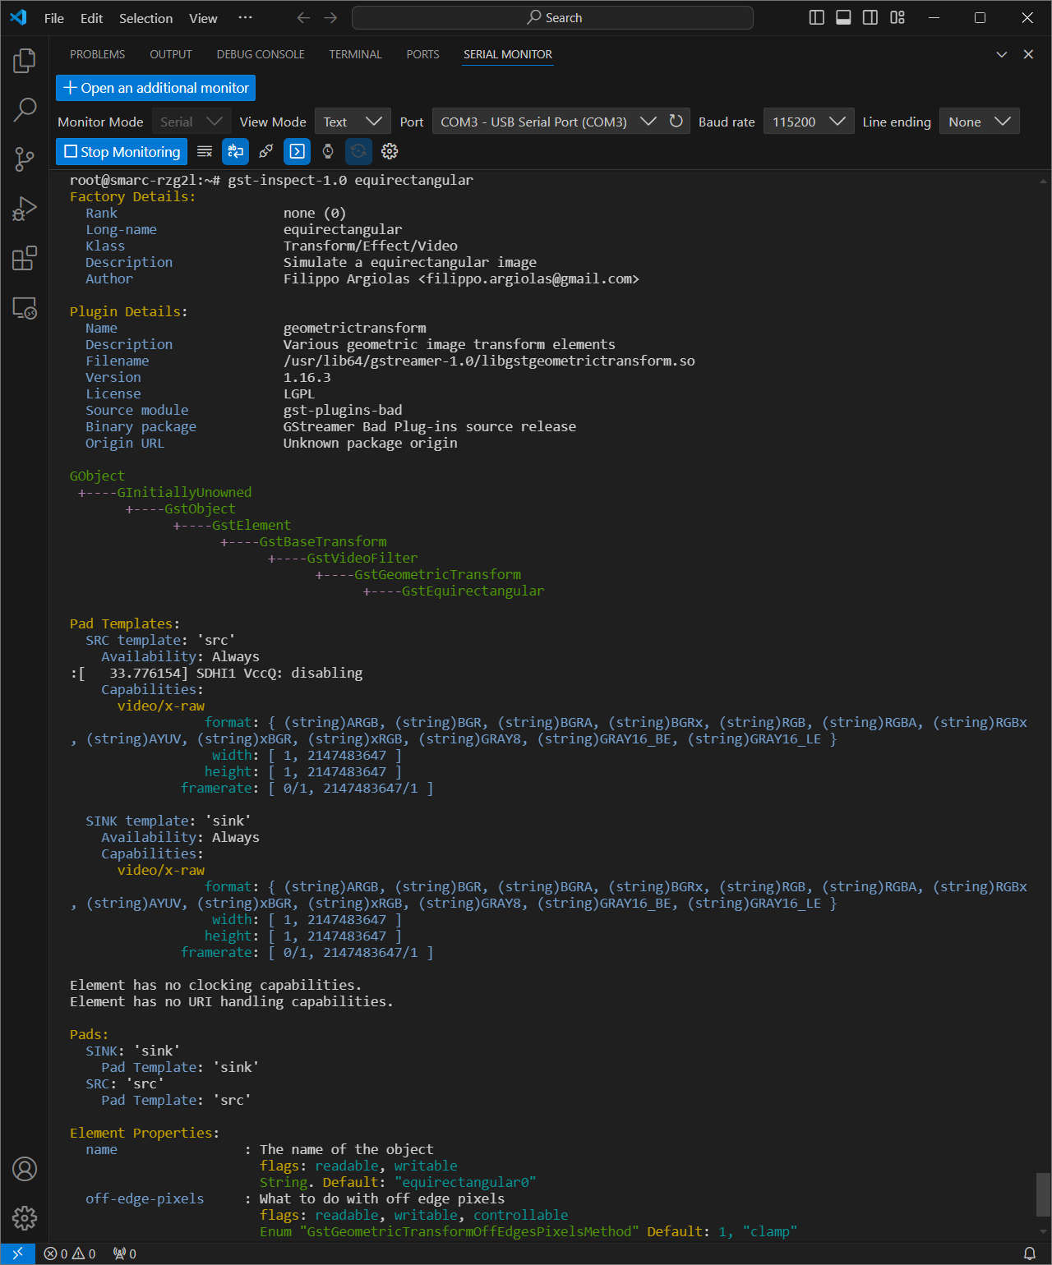Clear the serial monitor output

click(x=205, y=151)
